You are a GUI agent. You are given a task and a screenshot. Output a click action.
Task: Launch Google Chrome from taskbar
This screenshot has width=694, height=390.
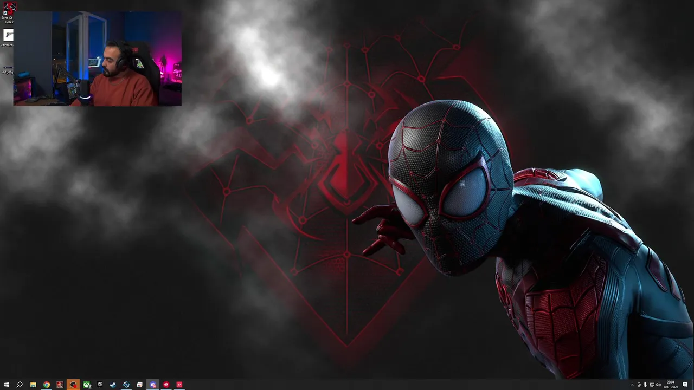tap(47, 385)
